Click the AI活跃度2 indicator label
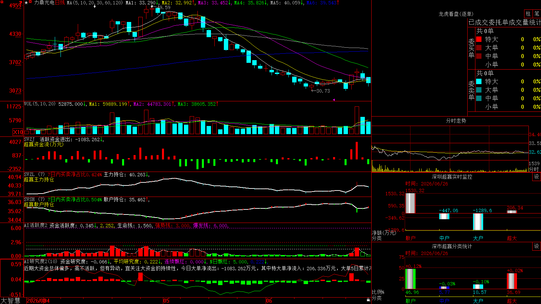The image size is (541, 304). click(36, 225)
